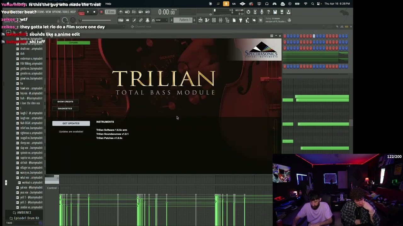Open the tempo tapper icon
403x226 pixels.
click(x=247, y=20)
